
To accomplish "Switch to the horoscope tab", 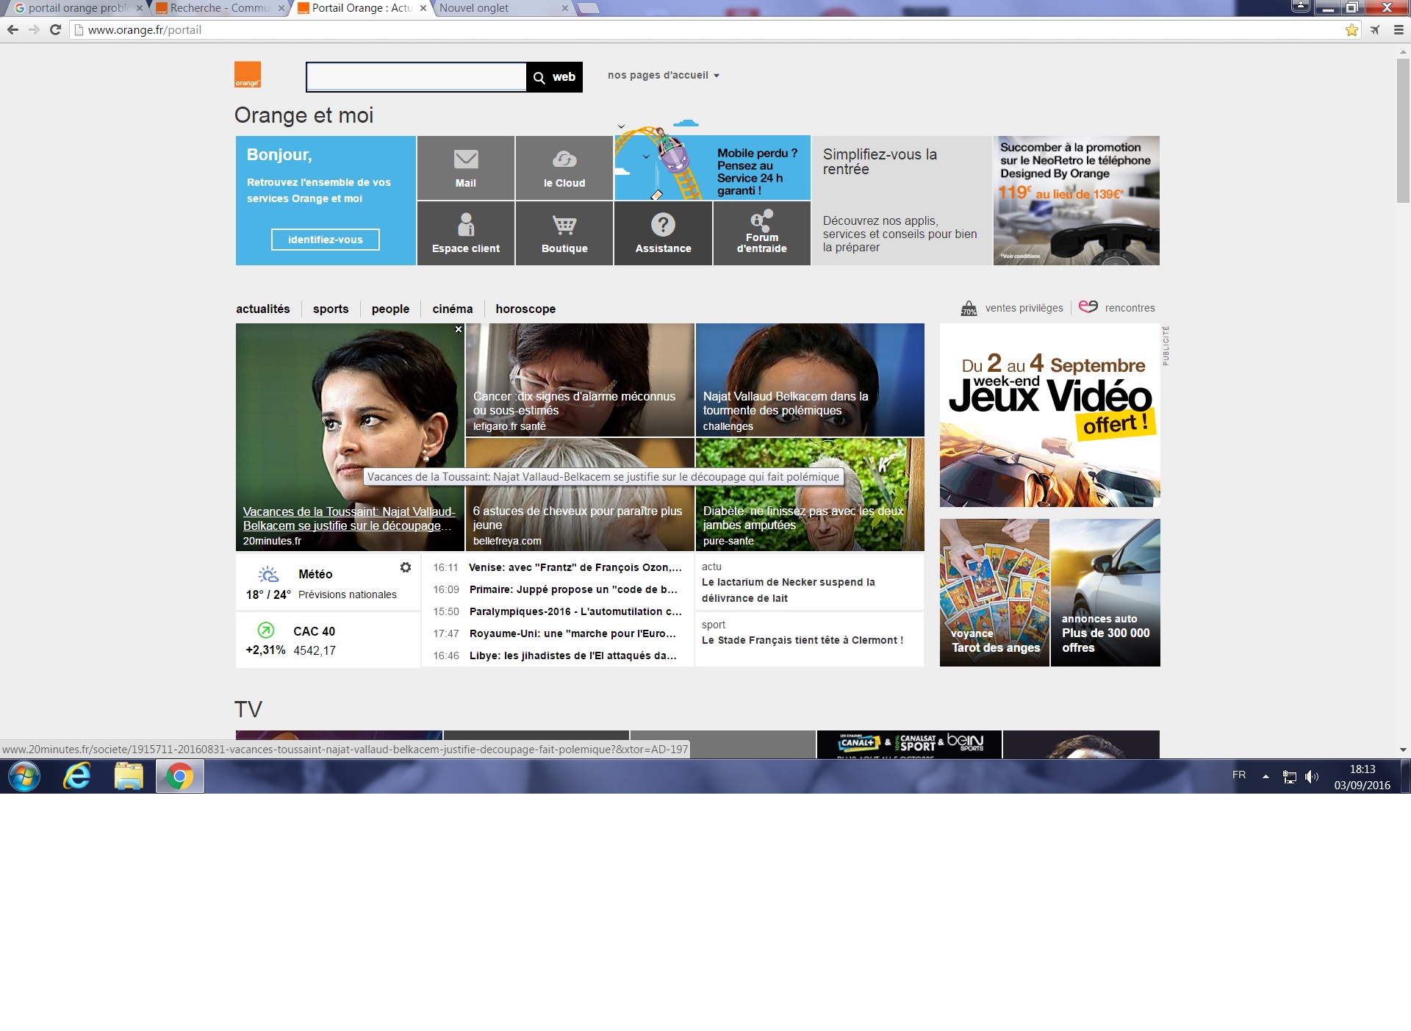I will pos(525,309).
